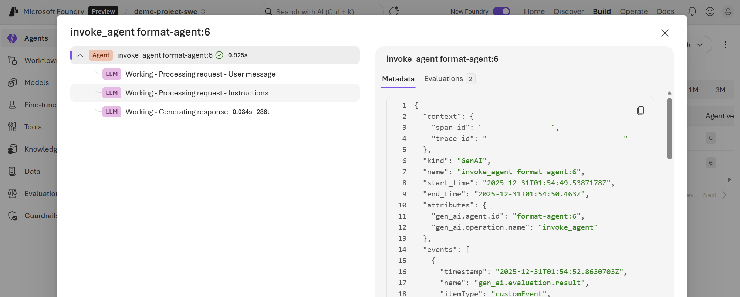The image size is (740, 297).
Task: Go to Operate in top navigation
Action: (634, 11)
